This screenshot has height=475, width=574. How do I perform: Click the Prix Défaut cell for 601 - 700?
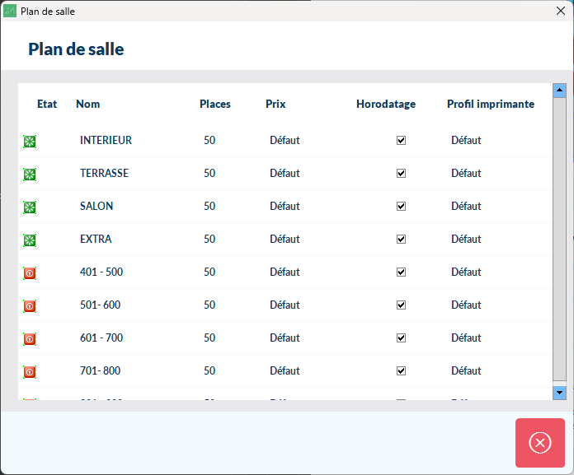point(285,338)
